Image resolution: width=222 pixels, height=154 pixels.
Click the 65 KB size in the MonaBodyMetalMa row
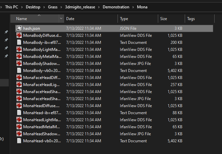point(177,57)
